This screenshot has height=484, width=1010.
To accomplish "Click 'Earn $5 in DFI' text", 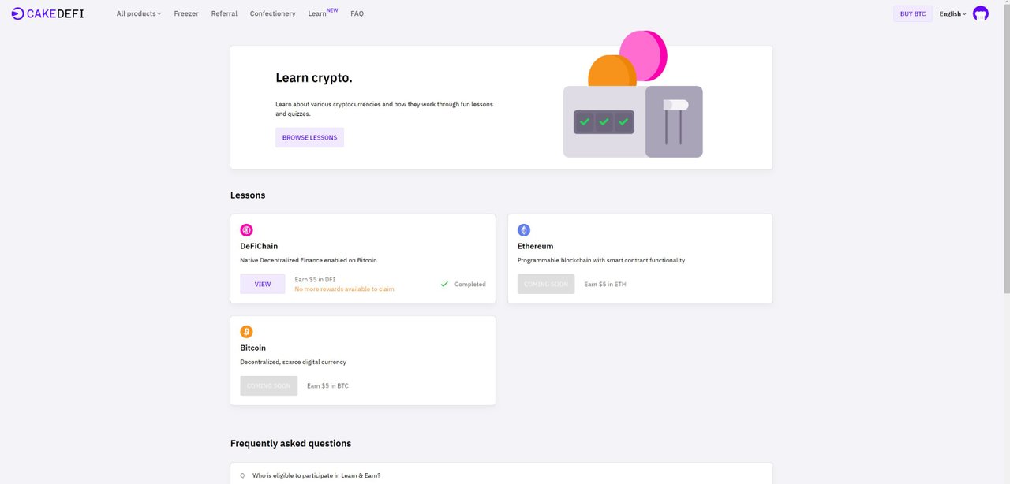I will (x=315, y=279).
